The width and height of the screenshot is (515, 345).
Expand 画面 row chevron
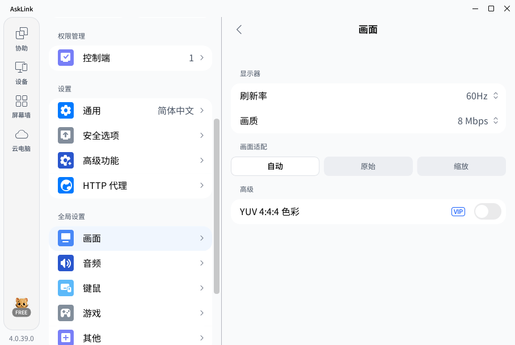coord(202,238)
